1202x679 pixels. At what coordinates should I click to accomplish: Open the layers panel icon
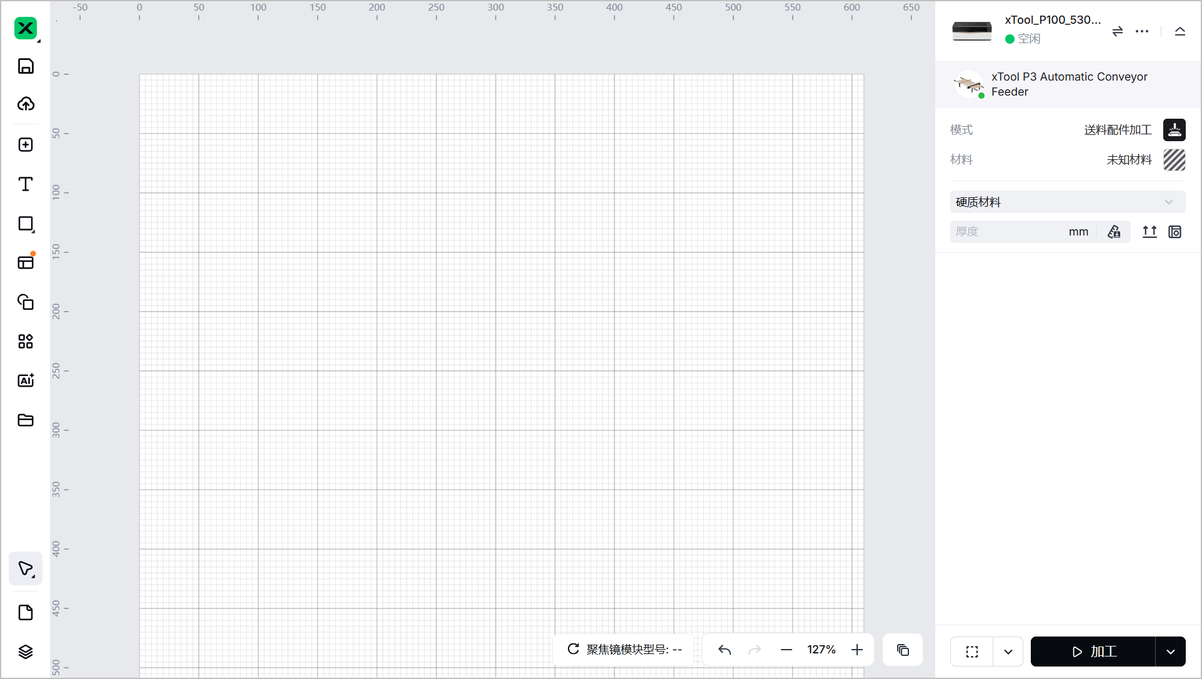tap(26, 652)
